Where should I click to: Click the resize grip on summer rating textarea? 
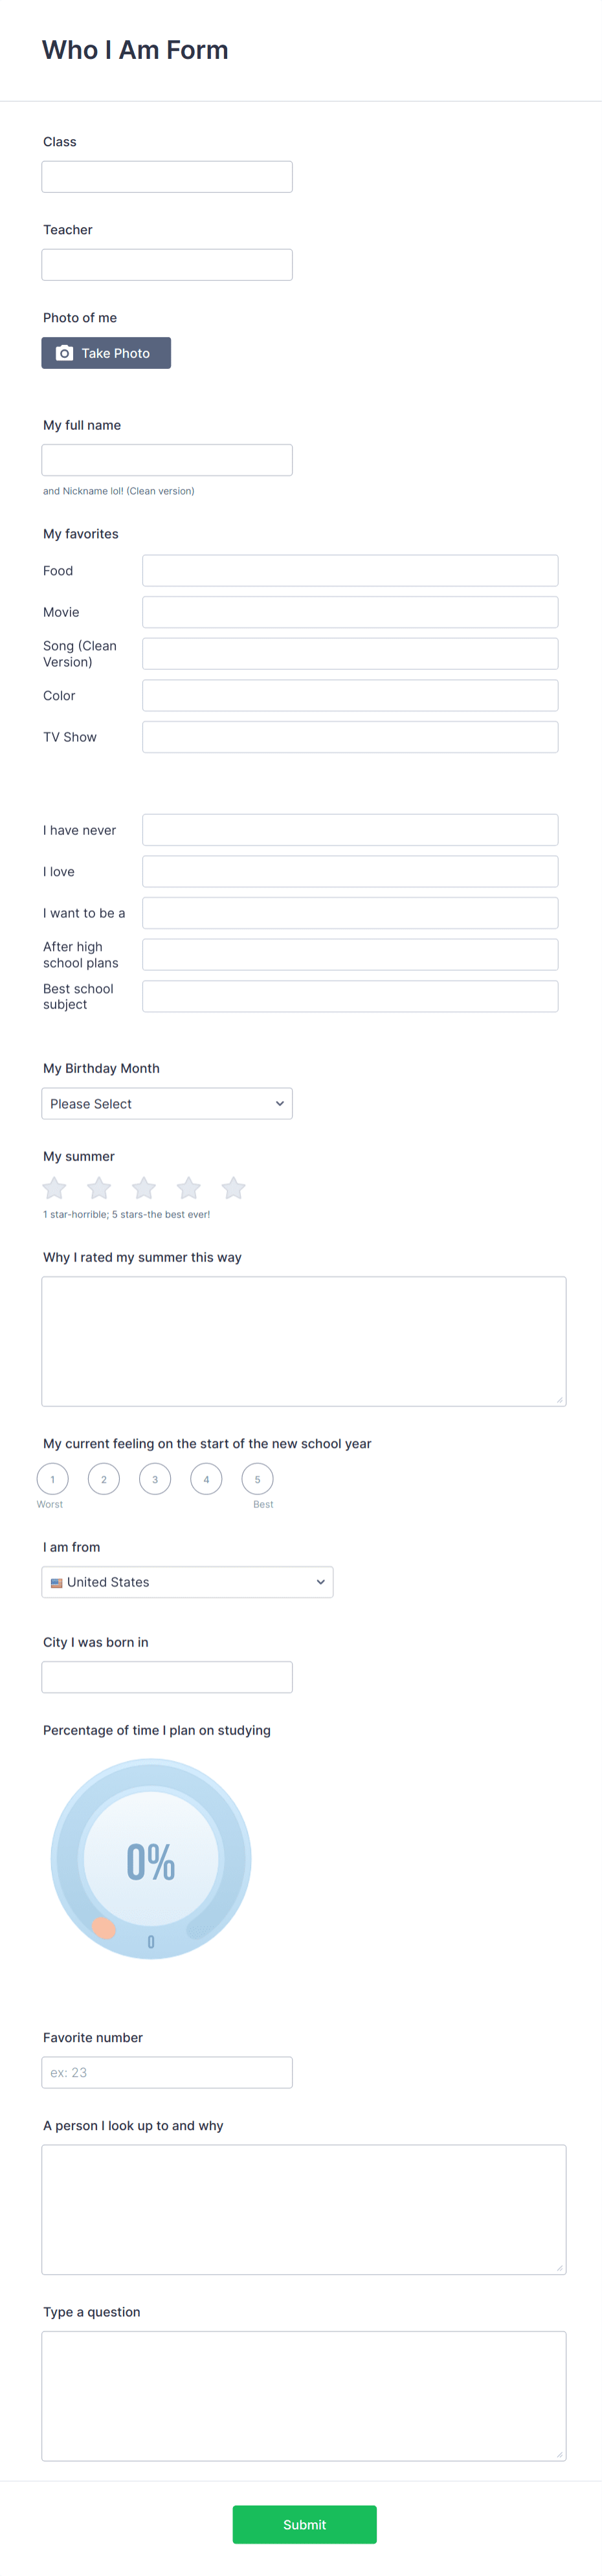(560, 1400)
